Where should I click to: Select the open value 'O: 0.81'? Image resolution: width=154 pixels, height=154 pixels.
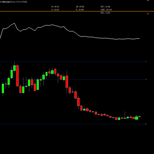[55, 7]
